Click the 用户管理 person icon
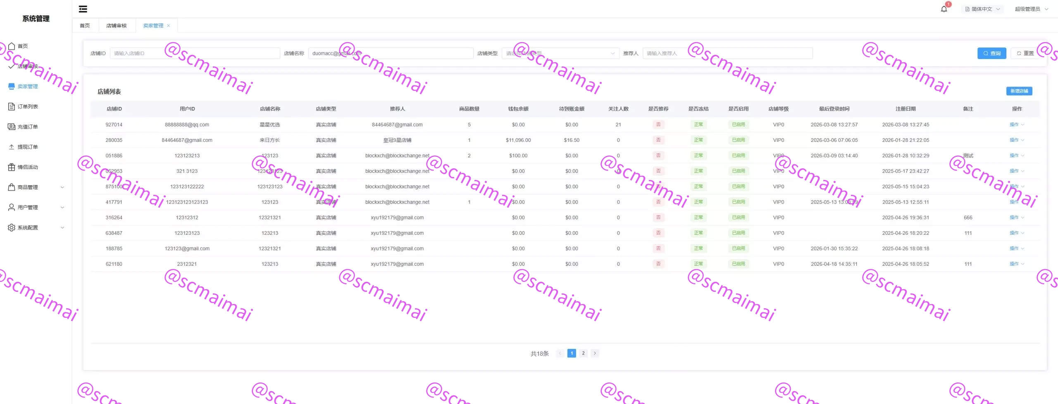This screenshot has width=1058, height=404. point(12,207)
